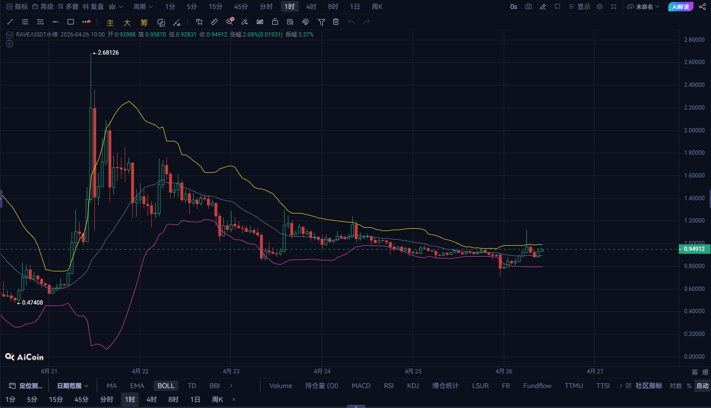Open the 日期范围 date range dropdown

pyautogui.click(x=73, y=386)
